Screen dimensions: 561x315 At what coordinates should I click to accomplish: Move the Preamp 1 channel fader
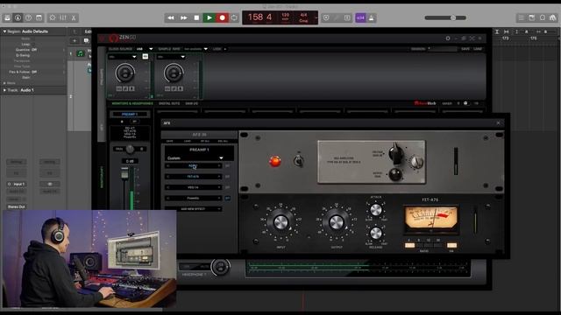point(124,174)
